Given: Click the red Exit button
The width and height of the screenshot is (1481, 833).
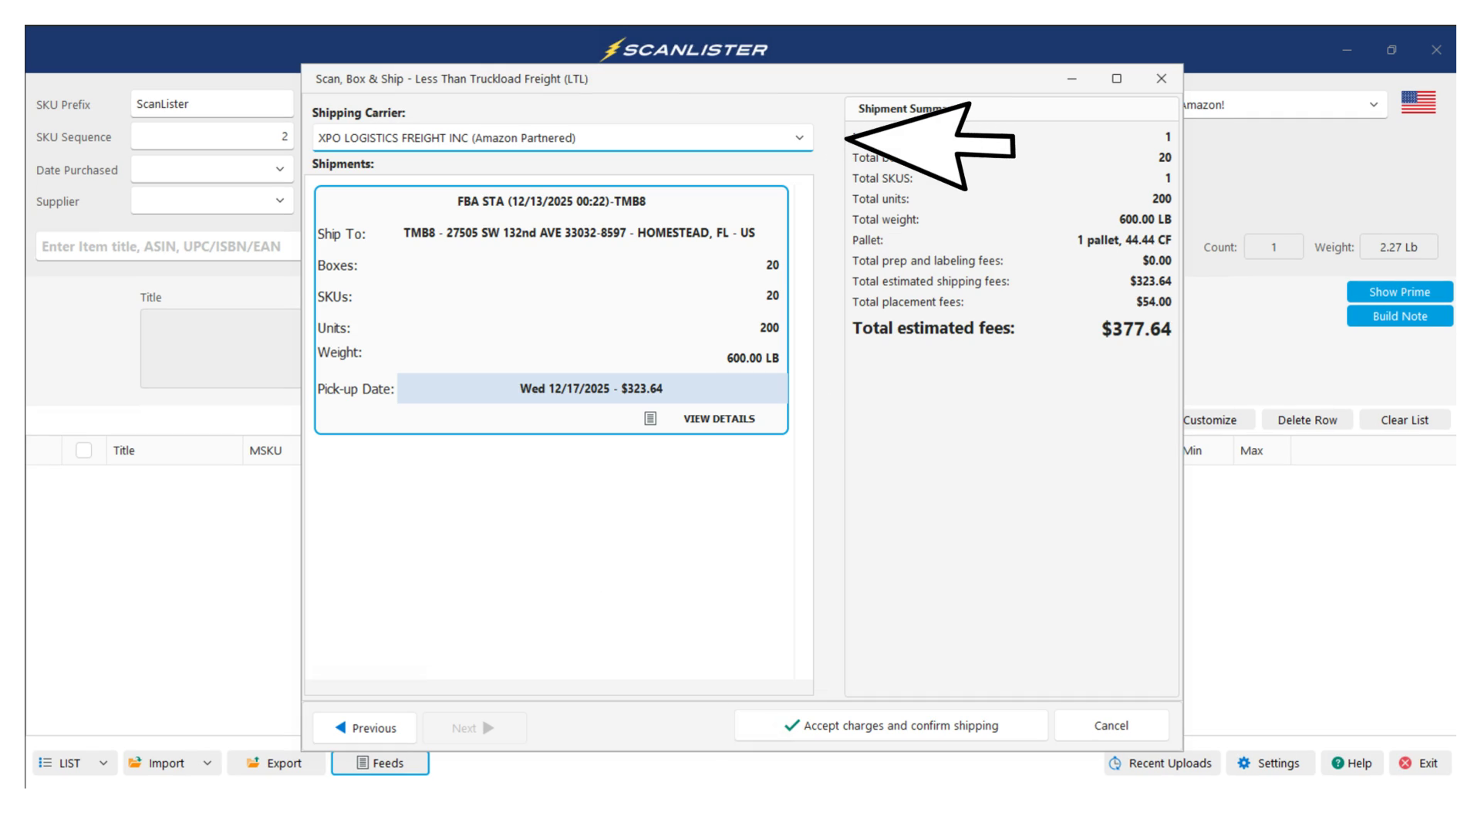Looking at the screenshot, I should pyautogui.click(x=1419, y=763).
